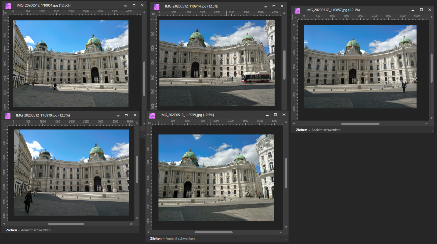Click vertical scrollbar thumb in 110951.jpg window
Viewport: 437px width, 244px height.
click(144, 79)
